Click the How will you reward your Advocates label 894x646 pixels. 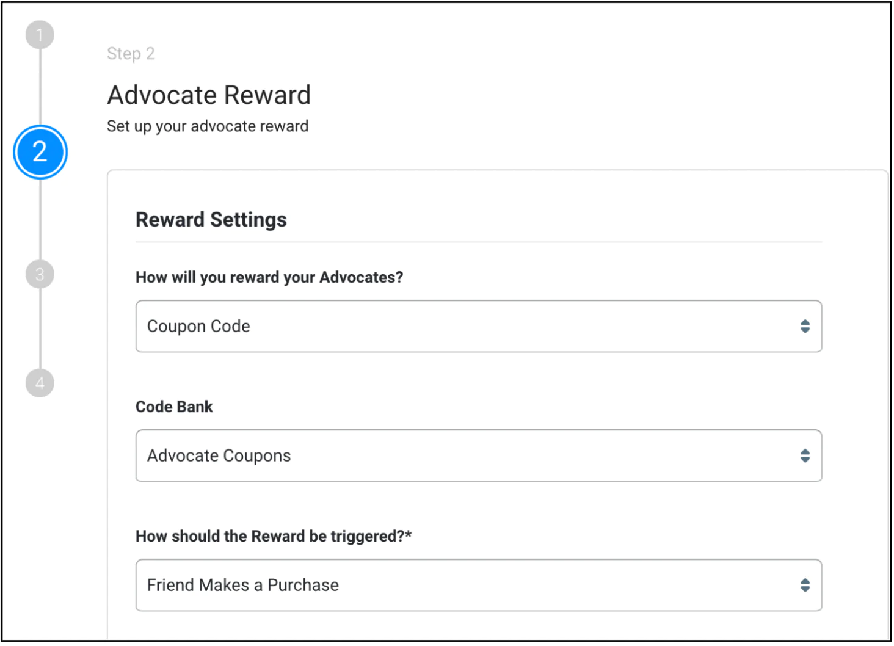click(269, 277)
